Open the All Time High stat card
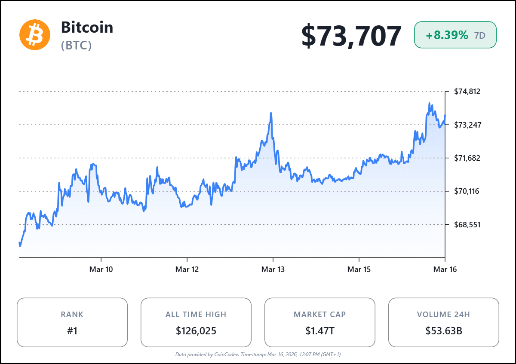 (x=196, y=322)
